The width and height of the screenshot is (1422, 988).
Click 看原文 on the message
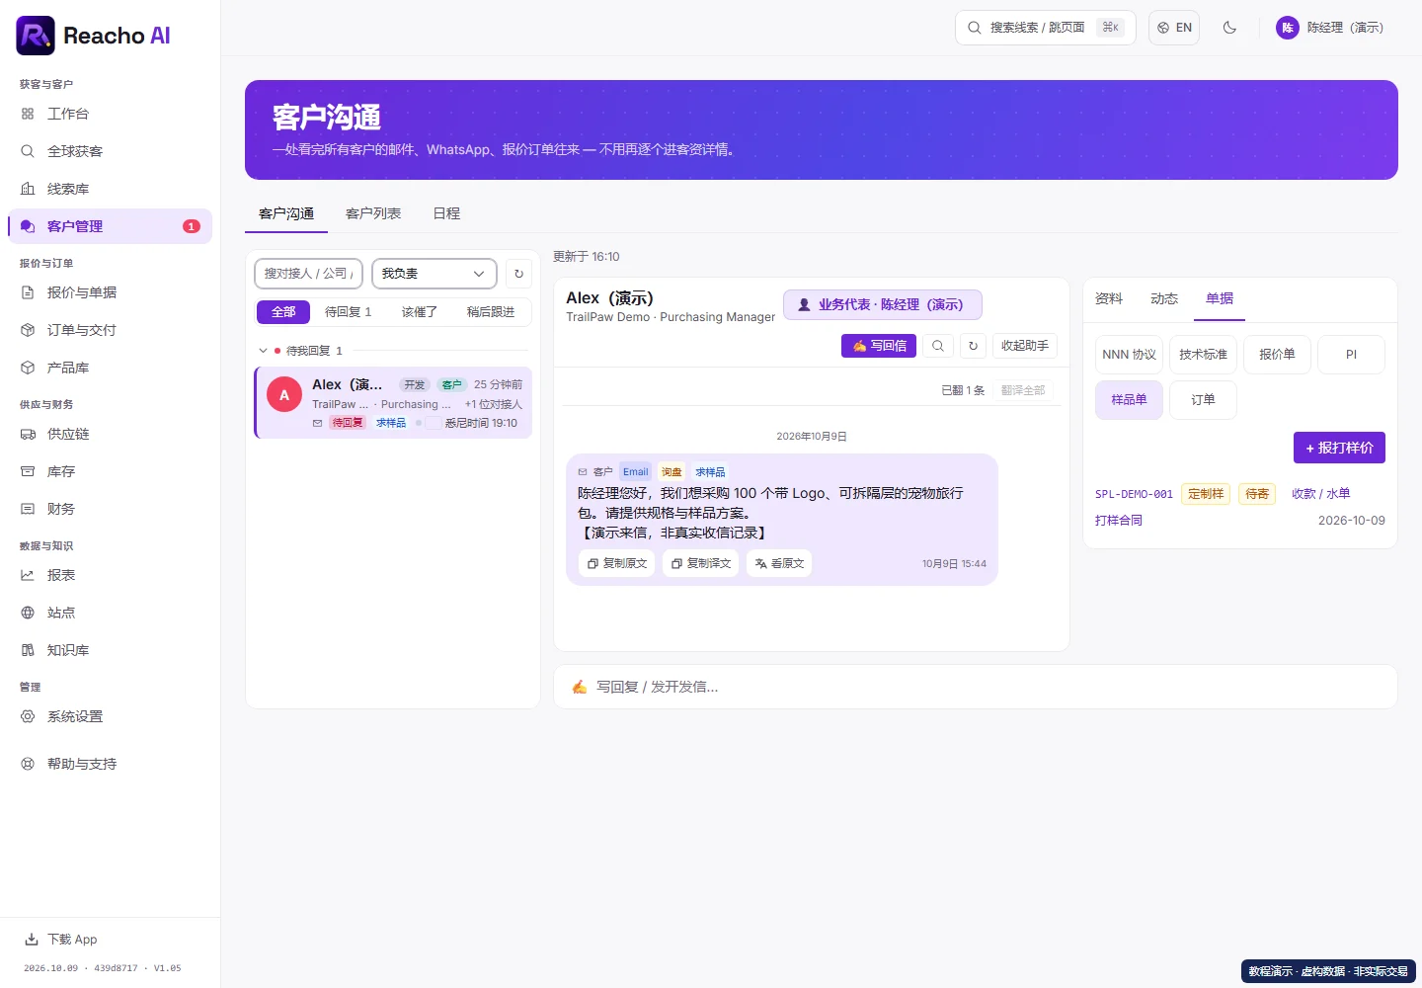pos(779,563)
